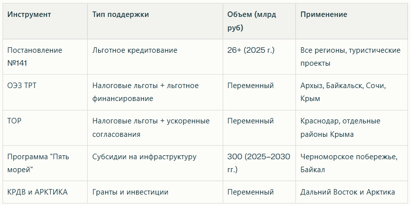Select the 'КРДВ и АРКТИКА' cell
The width and height of the screenshot is (411, 205).
click(37, 192)
